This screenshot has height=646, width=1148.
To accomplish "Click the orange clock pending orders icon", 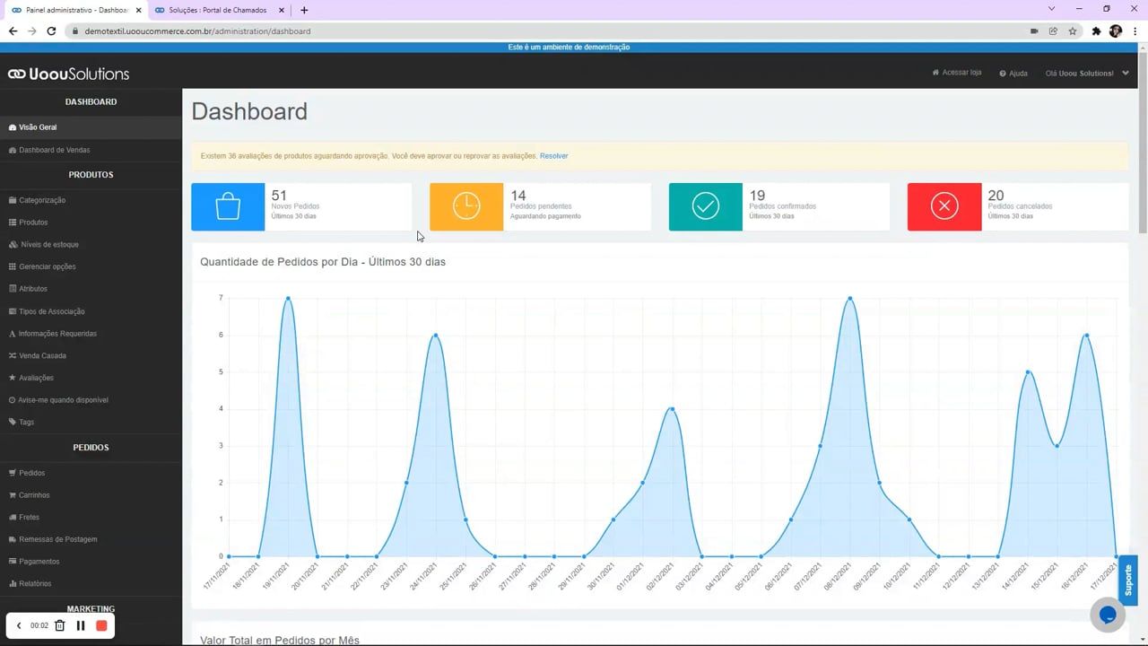I will pyautogui.click(x=466, y=207).
